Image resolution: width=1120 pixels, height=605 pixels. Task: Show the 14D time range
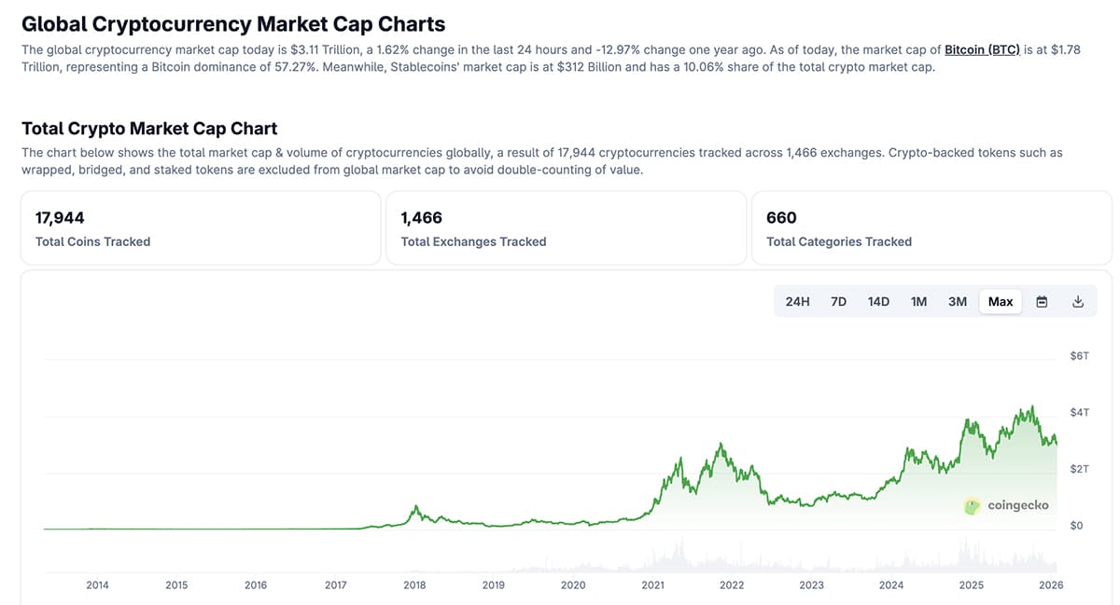[878, 301]
